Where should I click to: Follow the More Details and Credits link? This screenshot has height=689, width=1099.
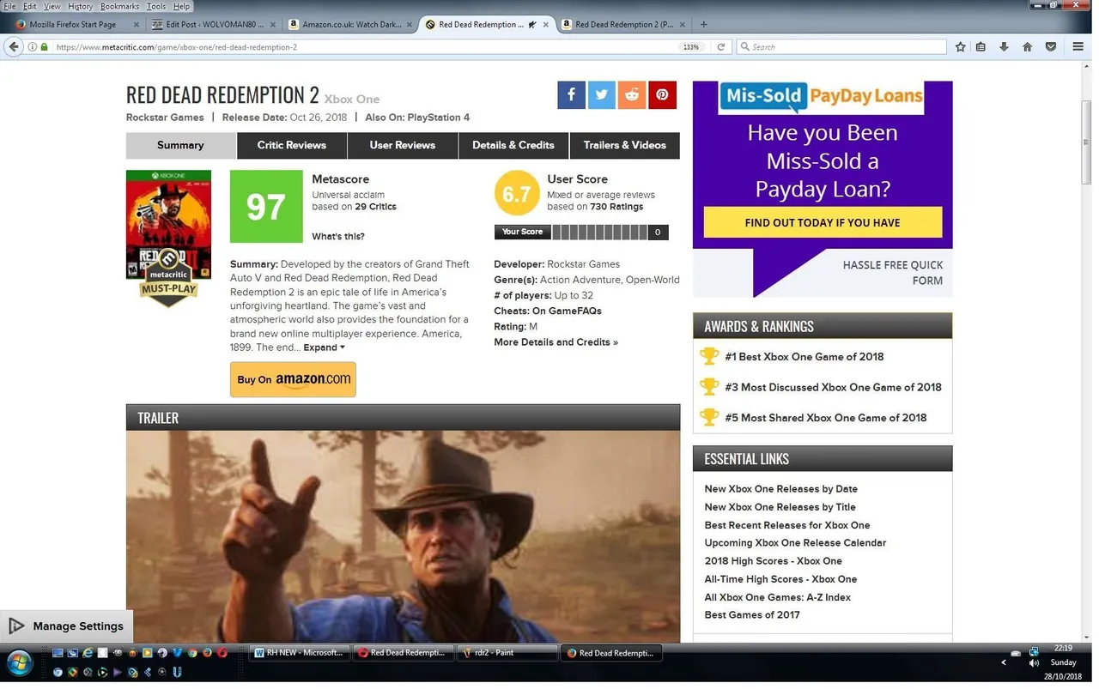point(556,342)
